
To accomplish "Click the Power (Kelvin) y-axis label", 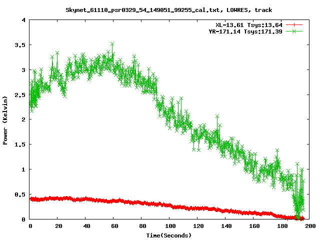I will [5, 119].
